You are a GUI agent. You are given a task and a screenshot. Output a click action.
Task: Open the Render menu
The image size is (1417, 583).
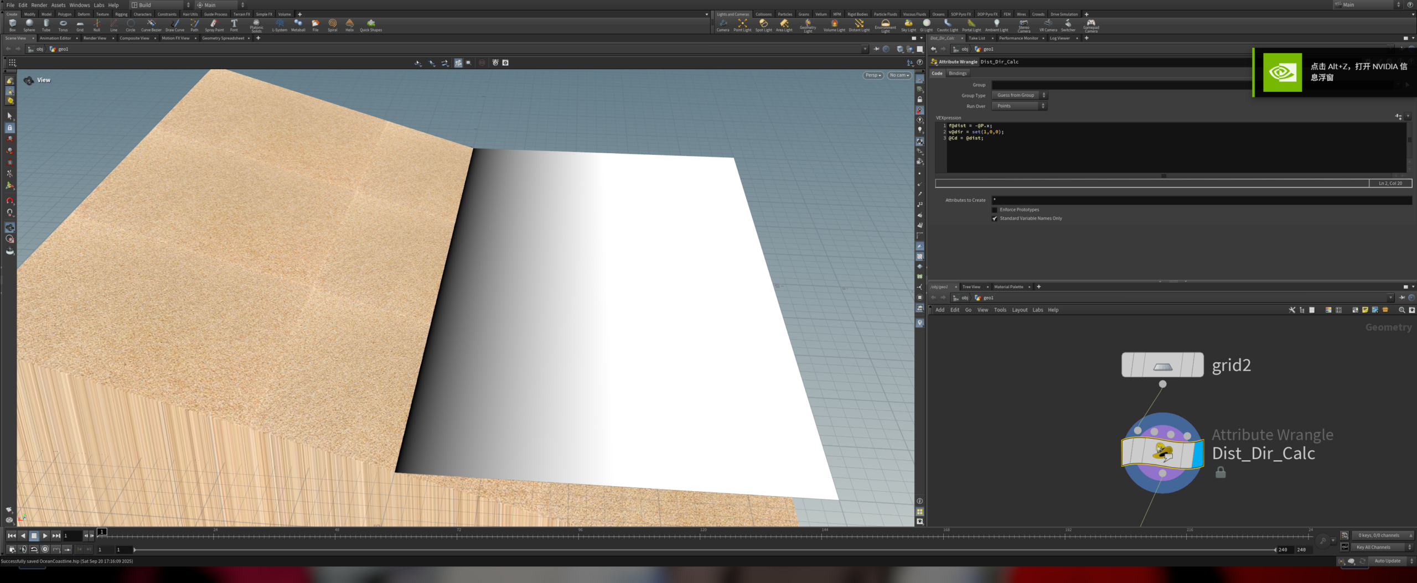[39, 5]
